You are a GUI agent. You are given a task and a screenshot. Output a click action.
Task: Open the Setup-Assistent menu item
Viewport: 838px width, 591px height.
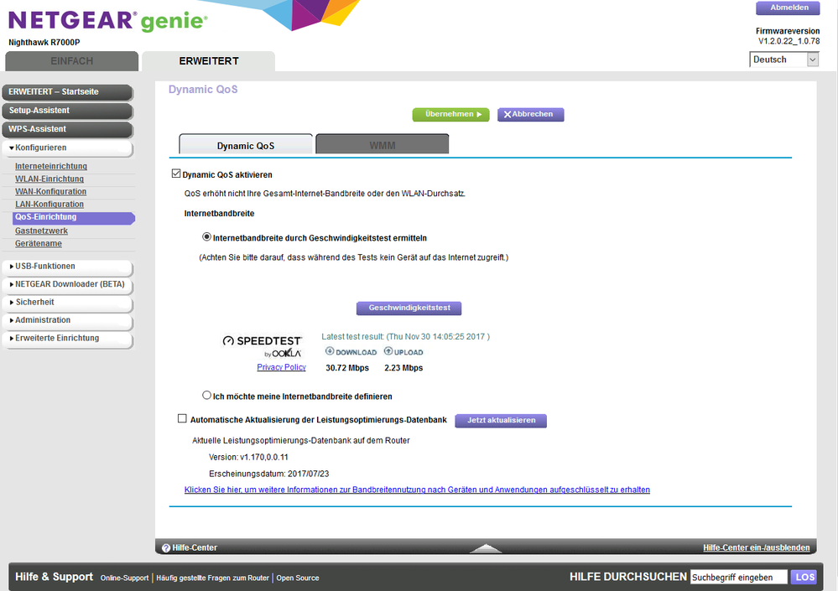67,111
